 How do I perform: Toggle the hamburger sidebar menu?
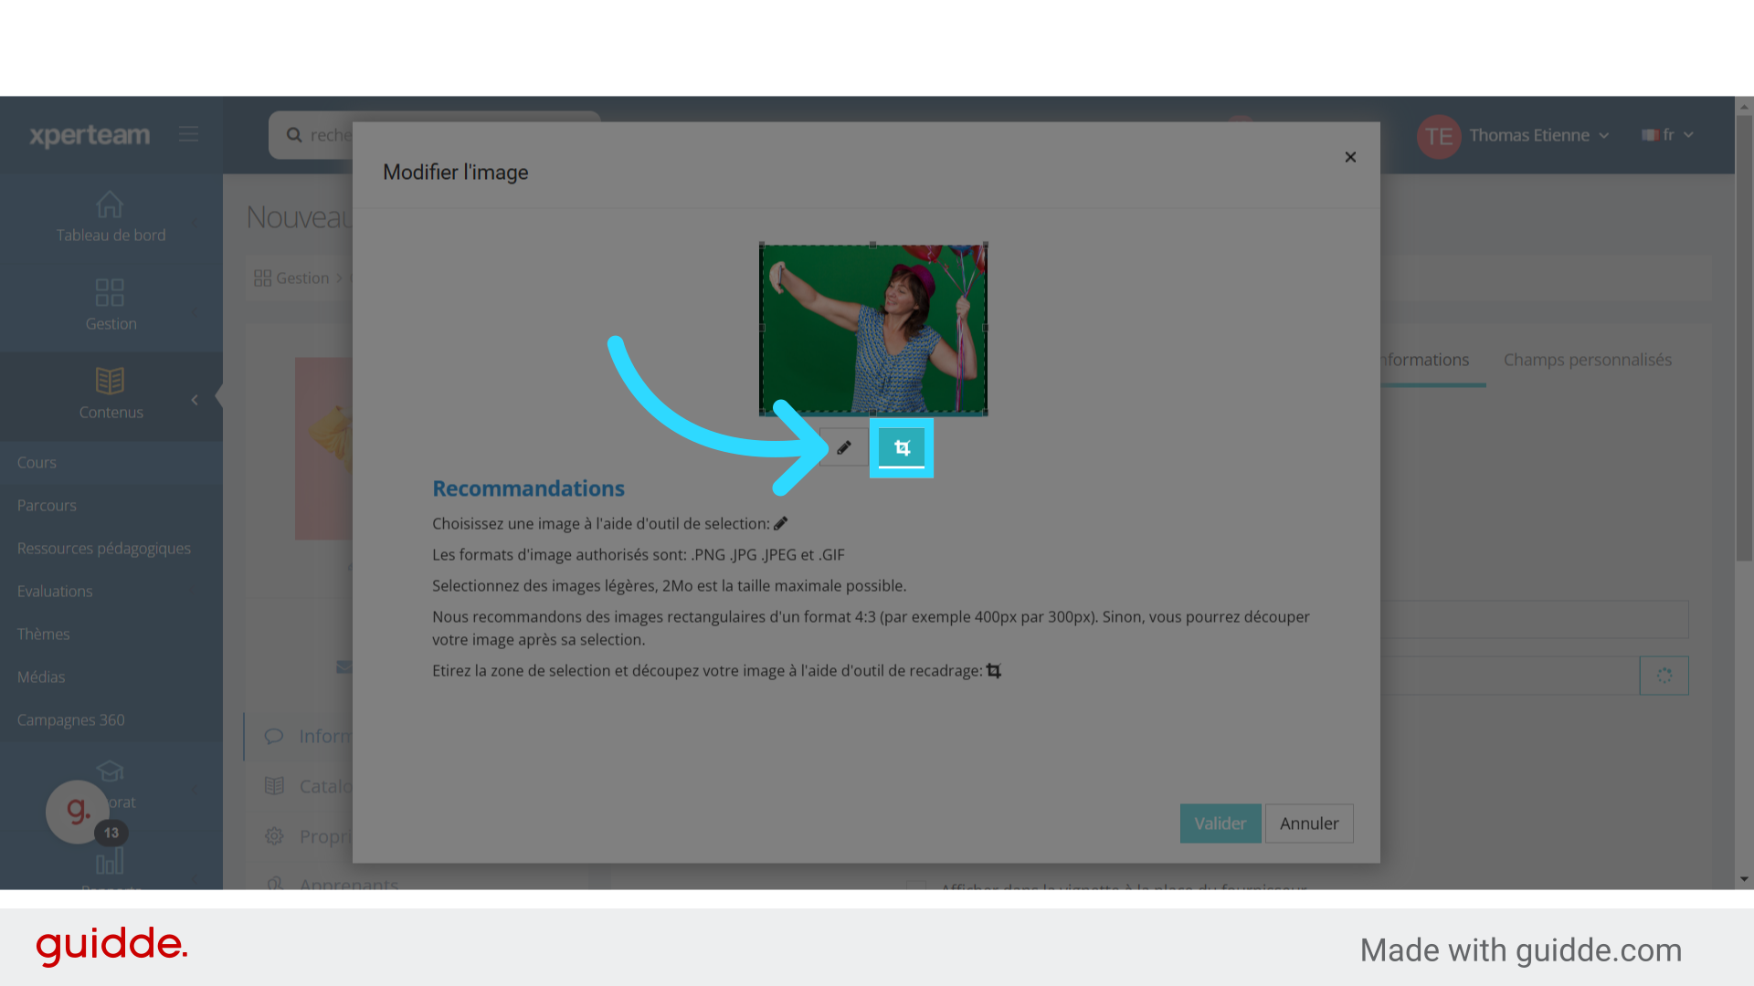click(189, 134)
